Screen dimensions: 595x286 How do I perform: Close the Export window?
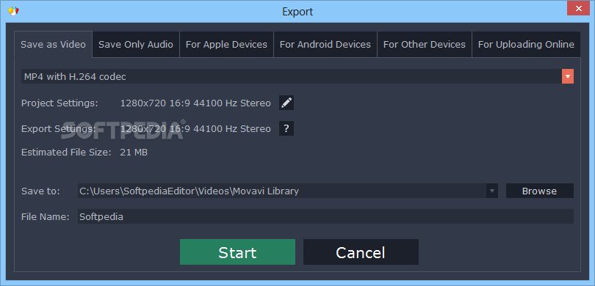point(578,8)
